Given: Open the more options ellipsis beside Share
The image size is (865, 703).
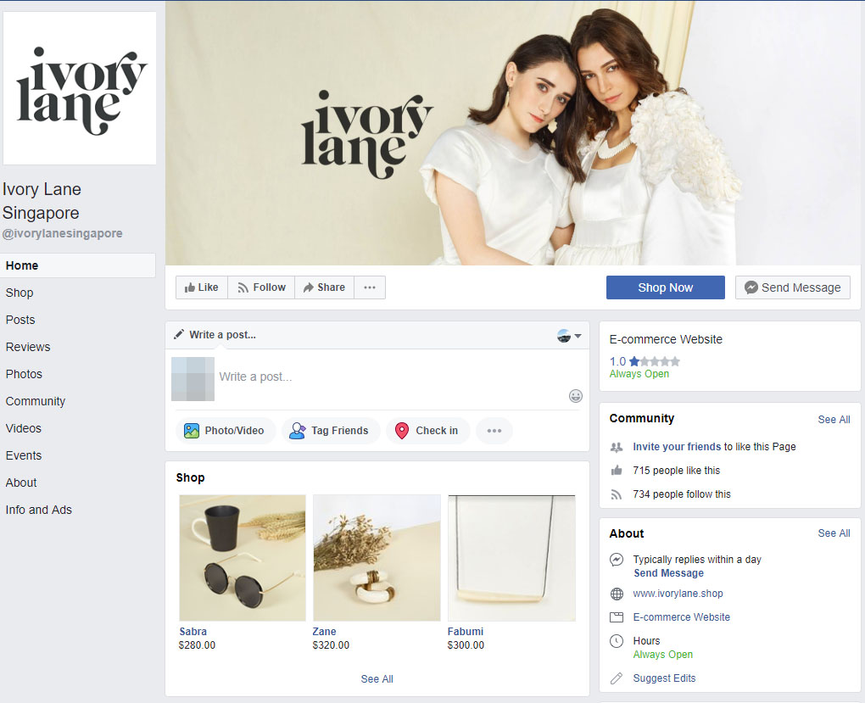Looking at the screenshot, I should [370, 287].
